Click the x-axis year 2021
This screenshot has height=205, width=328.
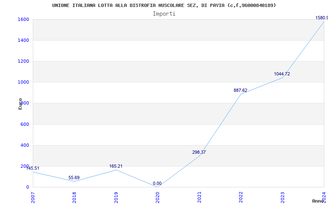[x=199, y=197]
